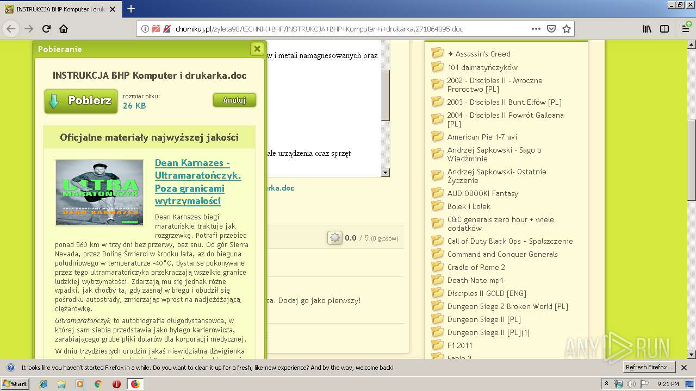This screenshot has width=696, height=391.
Task: Click the volume speaker tray icon
Action: (631, 384)
